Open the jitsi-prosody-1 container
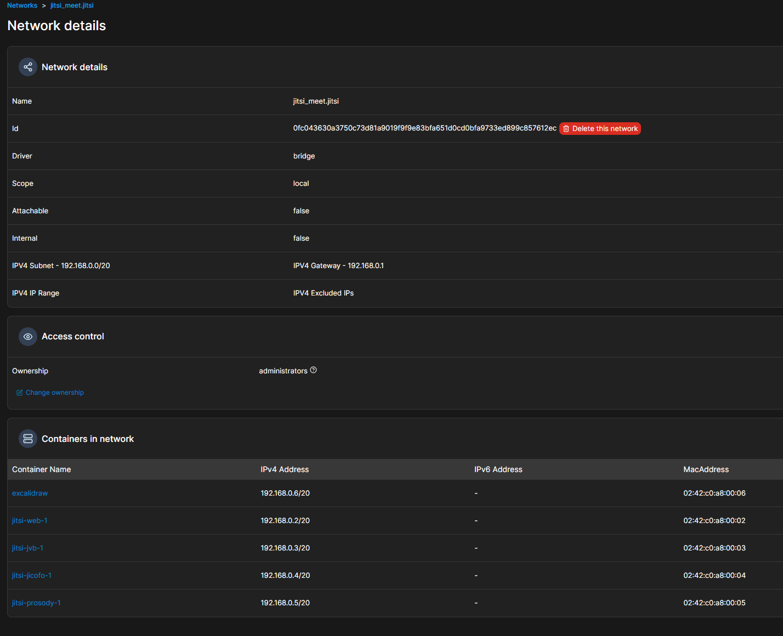Image resolution: width=783 pixels, height=636 pixels. tap(36, 603)
